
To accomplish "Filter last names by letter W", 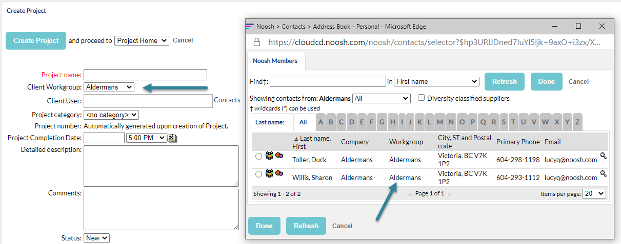I will coord(545,122).
